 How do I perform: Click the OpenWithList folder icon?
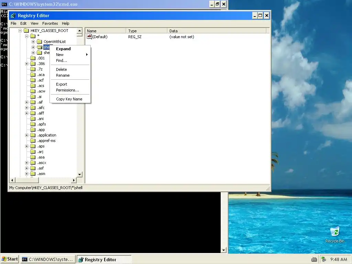point(40,42)
